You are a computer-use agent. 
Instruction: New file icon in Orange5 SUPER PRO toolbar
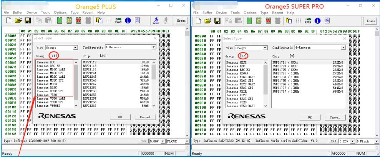coord(198,21)
